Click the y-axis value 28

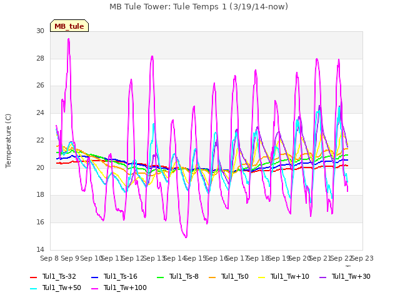(40, 58)
